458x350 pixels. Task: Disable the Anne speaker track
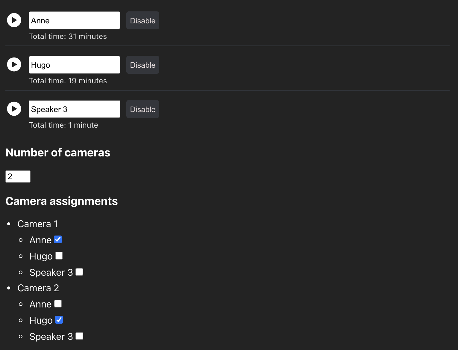pos(142,20)
